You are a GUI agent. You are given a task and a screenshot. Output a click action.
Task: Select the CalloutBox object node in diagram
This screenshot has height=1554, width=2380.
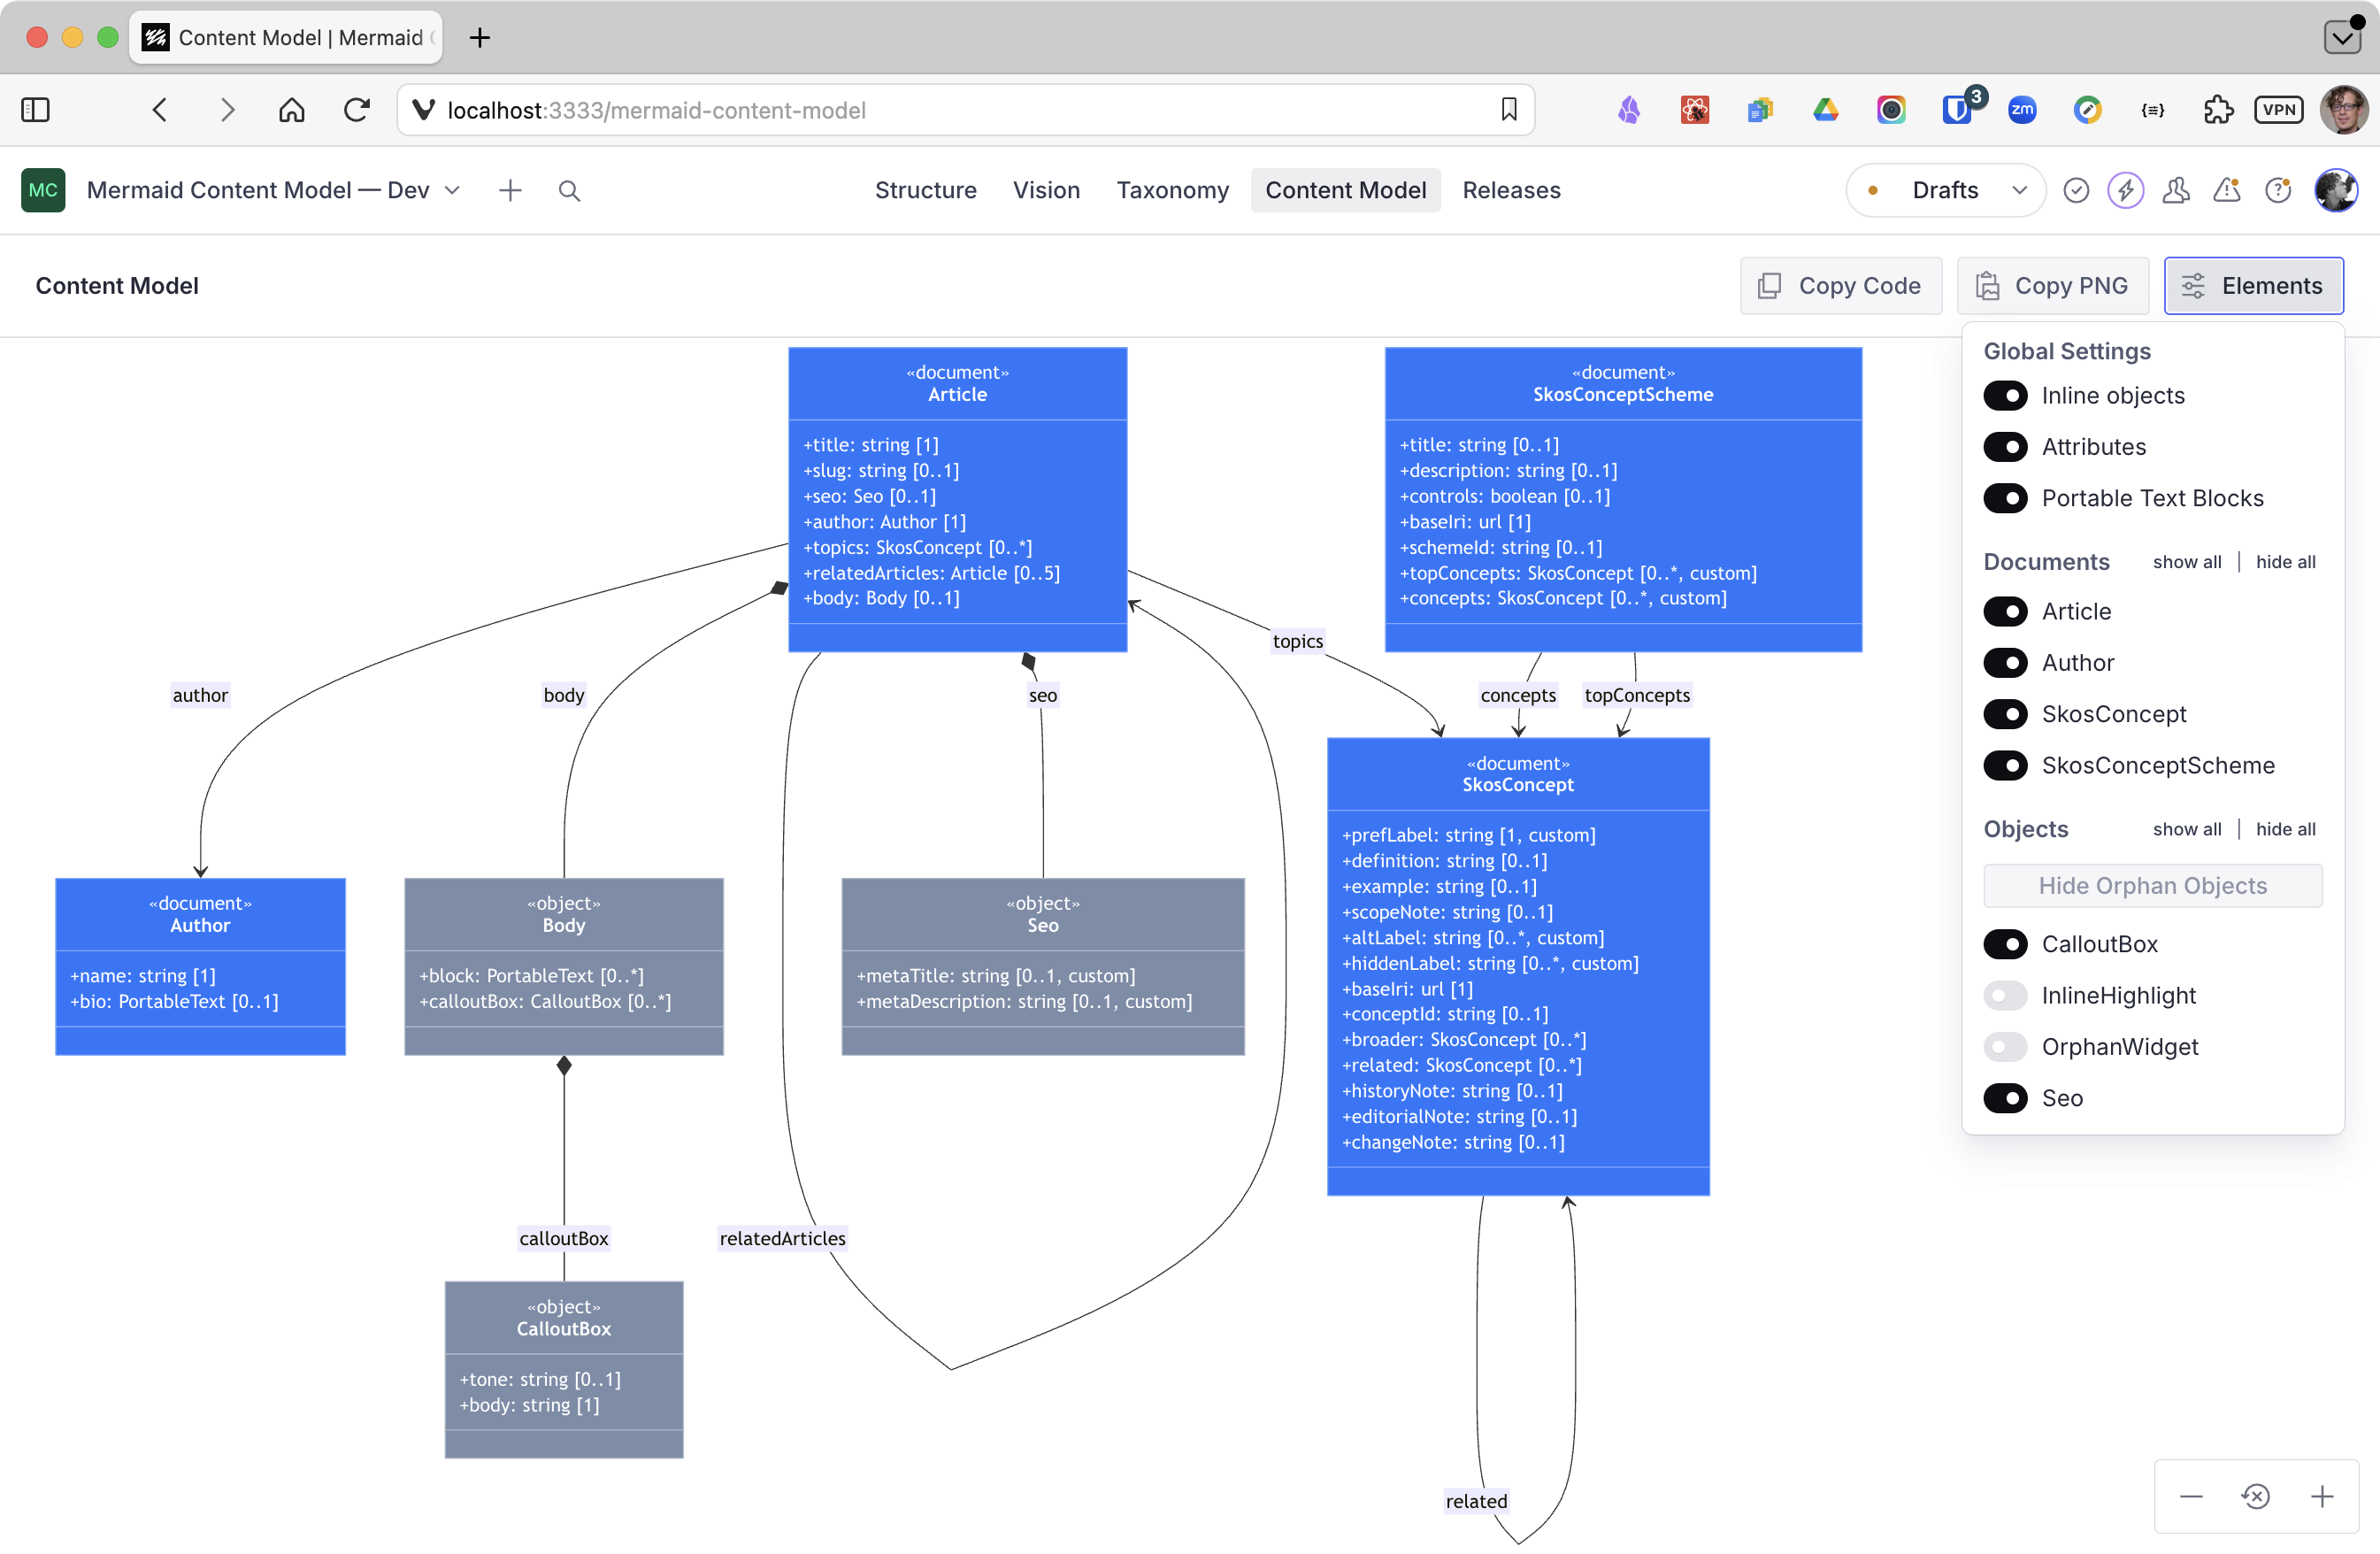pos(563,1369)
